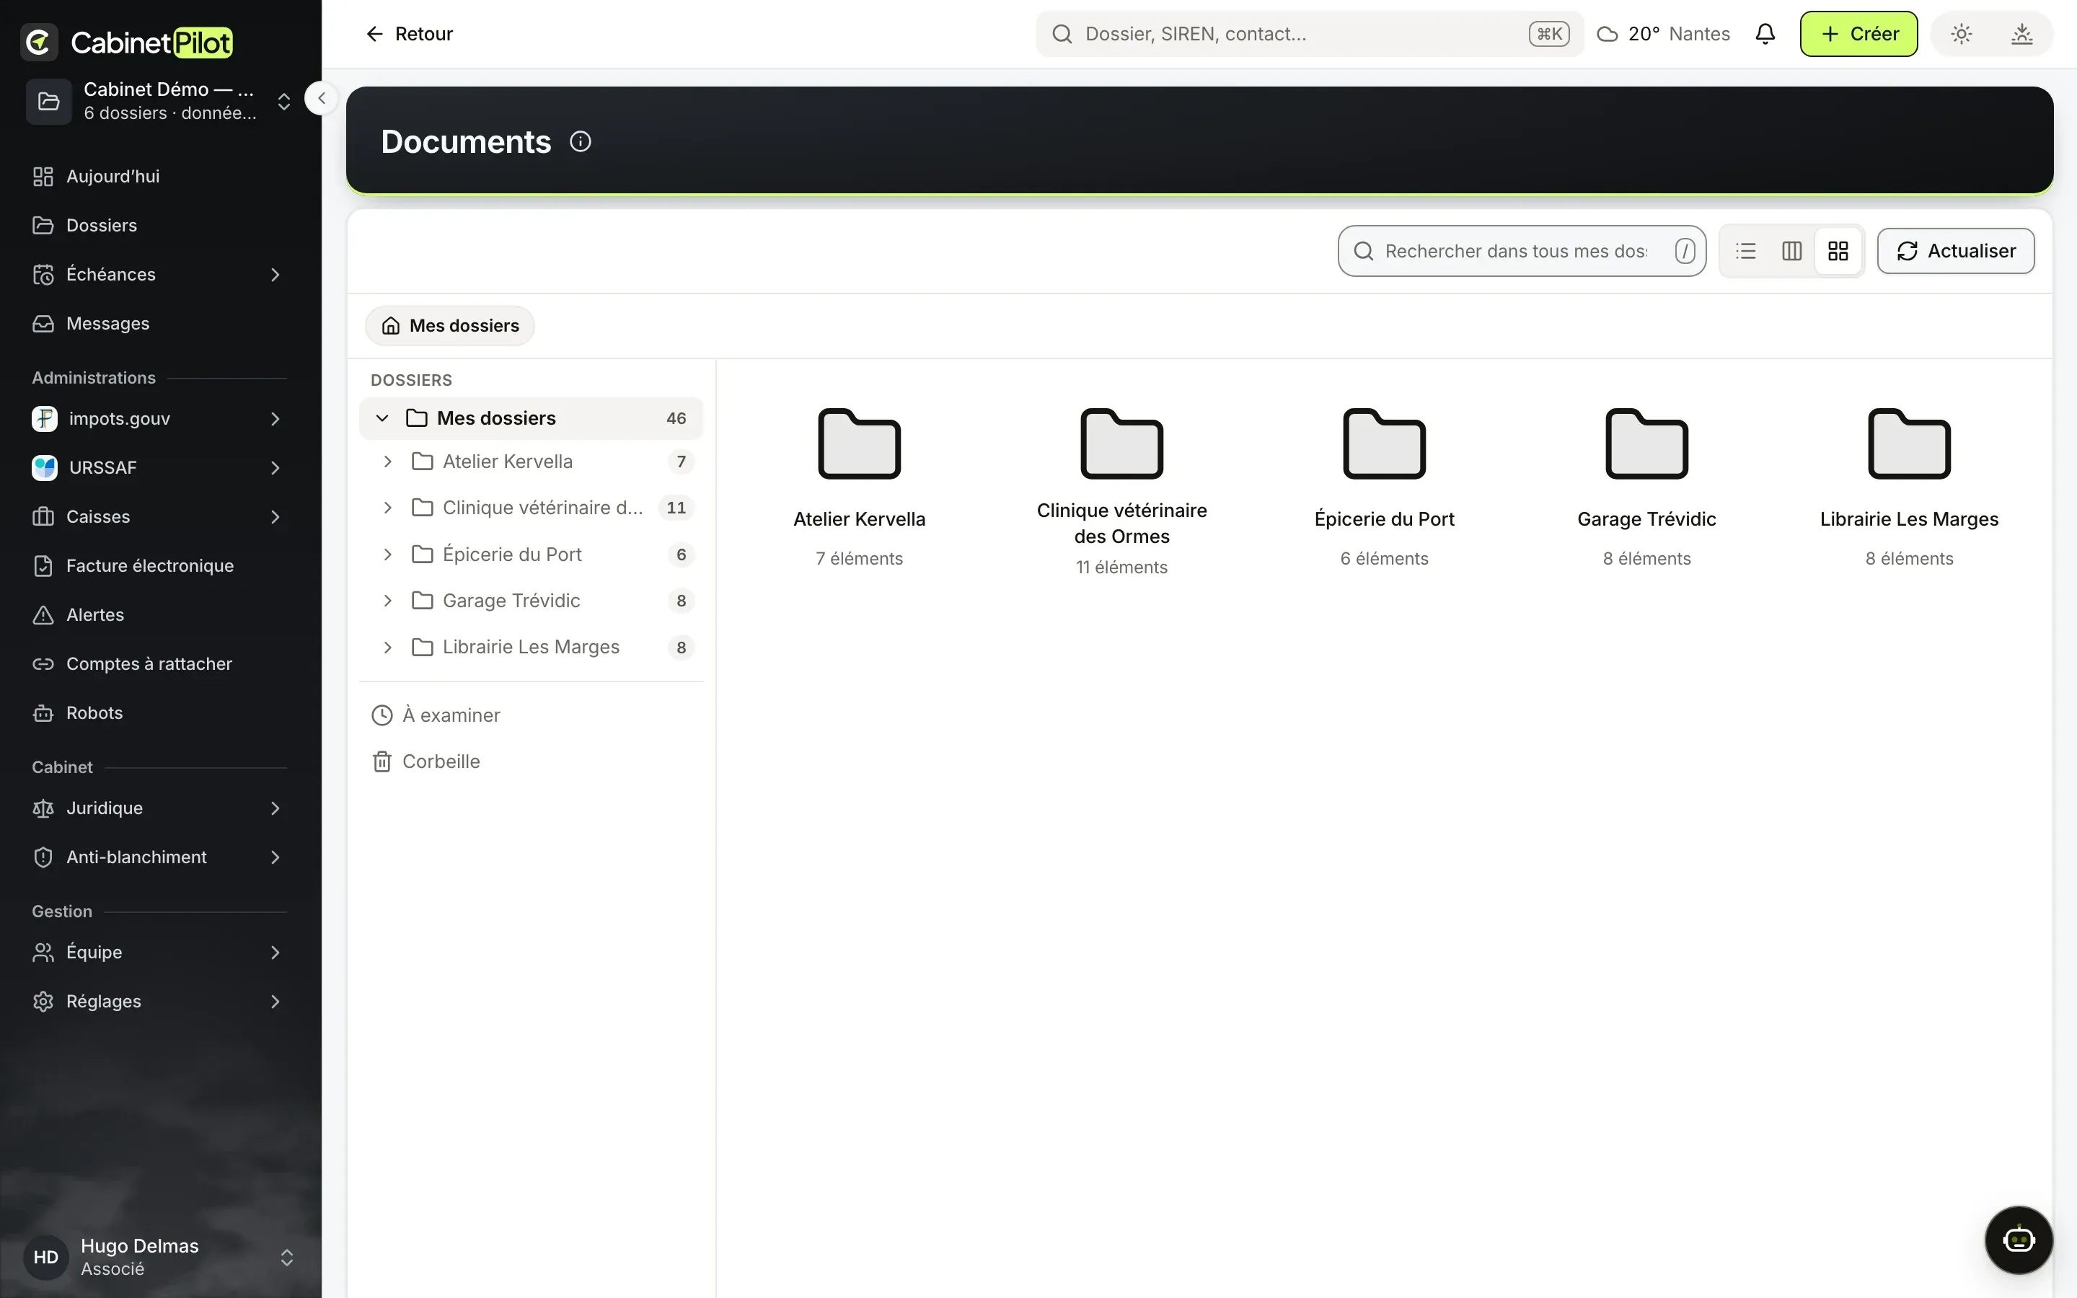Click the CabinetPilot logo
This screenshot has height=1298, width=2077.
click(127, 42)
